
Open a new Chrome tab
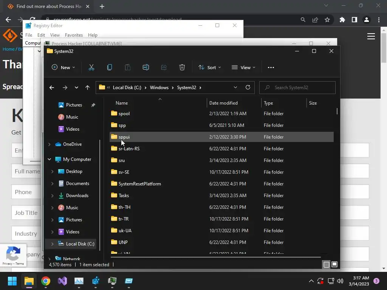pyautogui.click(x=102, y=6)
